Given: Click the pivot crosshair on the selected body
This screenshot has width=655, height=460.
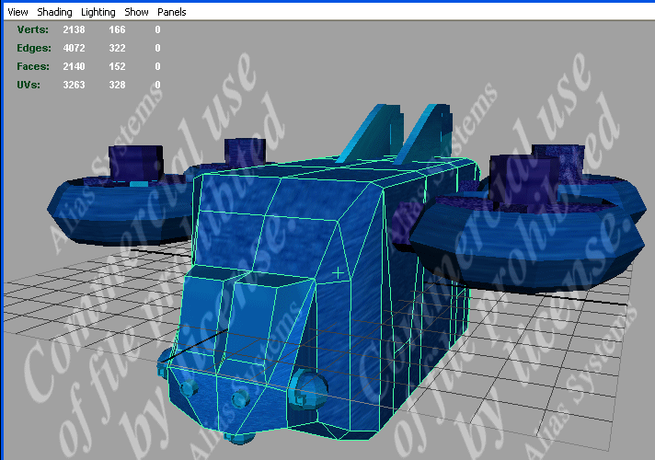Looking at the screenshot, I should tap(338, 273).
